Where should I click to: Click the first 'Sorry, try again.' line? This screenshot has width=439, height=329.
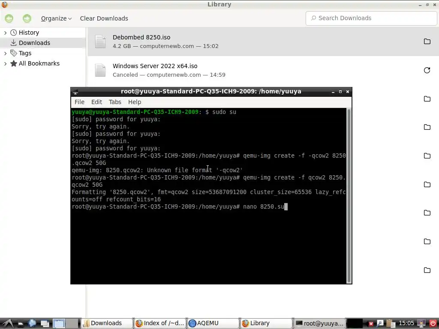(x=100, y=127)
